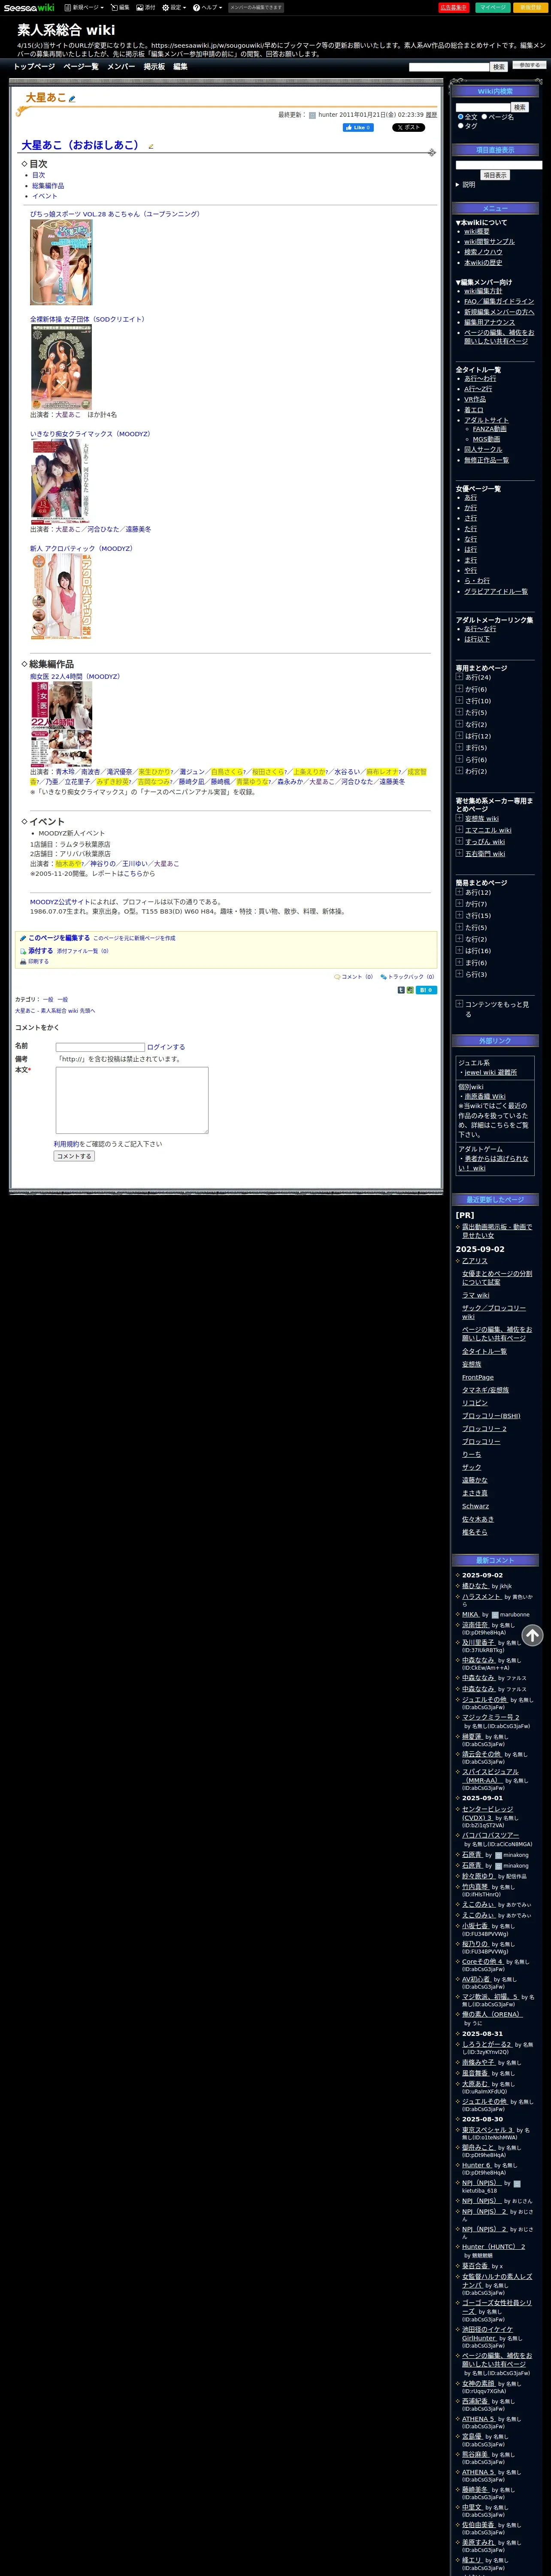Open the ログインする link
The image size is (551, 2576).
point(166,1047)
